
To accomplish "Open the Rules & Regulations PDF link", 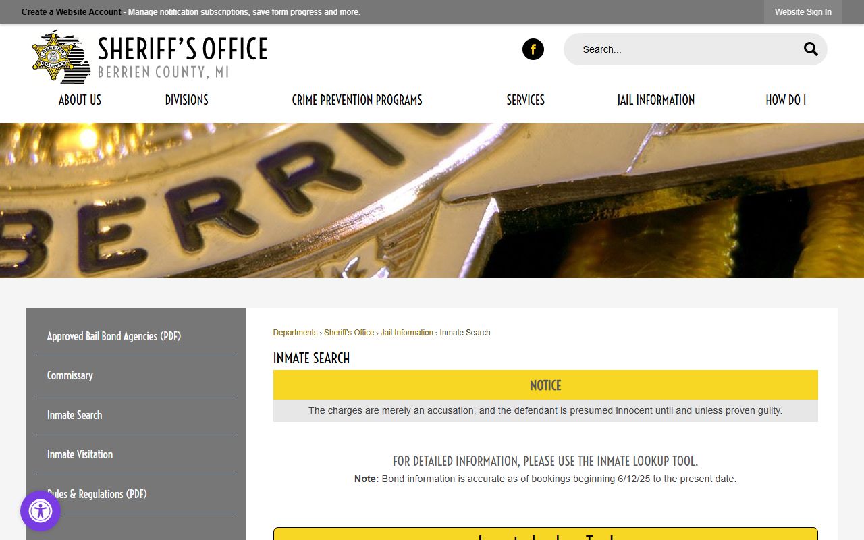I will (x=101, y=494).
